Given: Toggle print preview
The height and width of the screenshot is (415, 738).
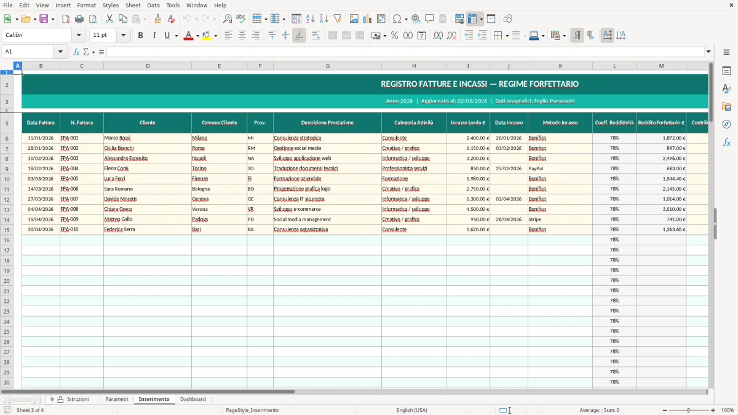Looking at the screenshot, I should pyautogui.click(x=93, y=19).
